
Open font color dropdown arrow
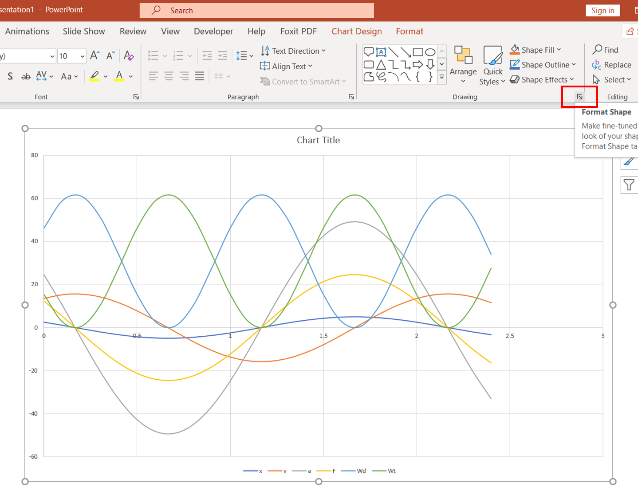coord(131,76)
